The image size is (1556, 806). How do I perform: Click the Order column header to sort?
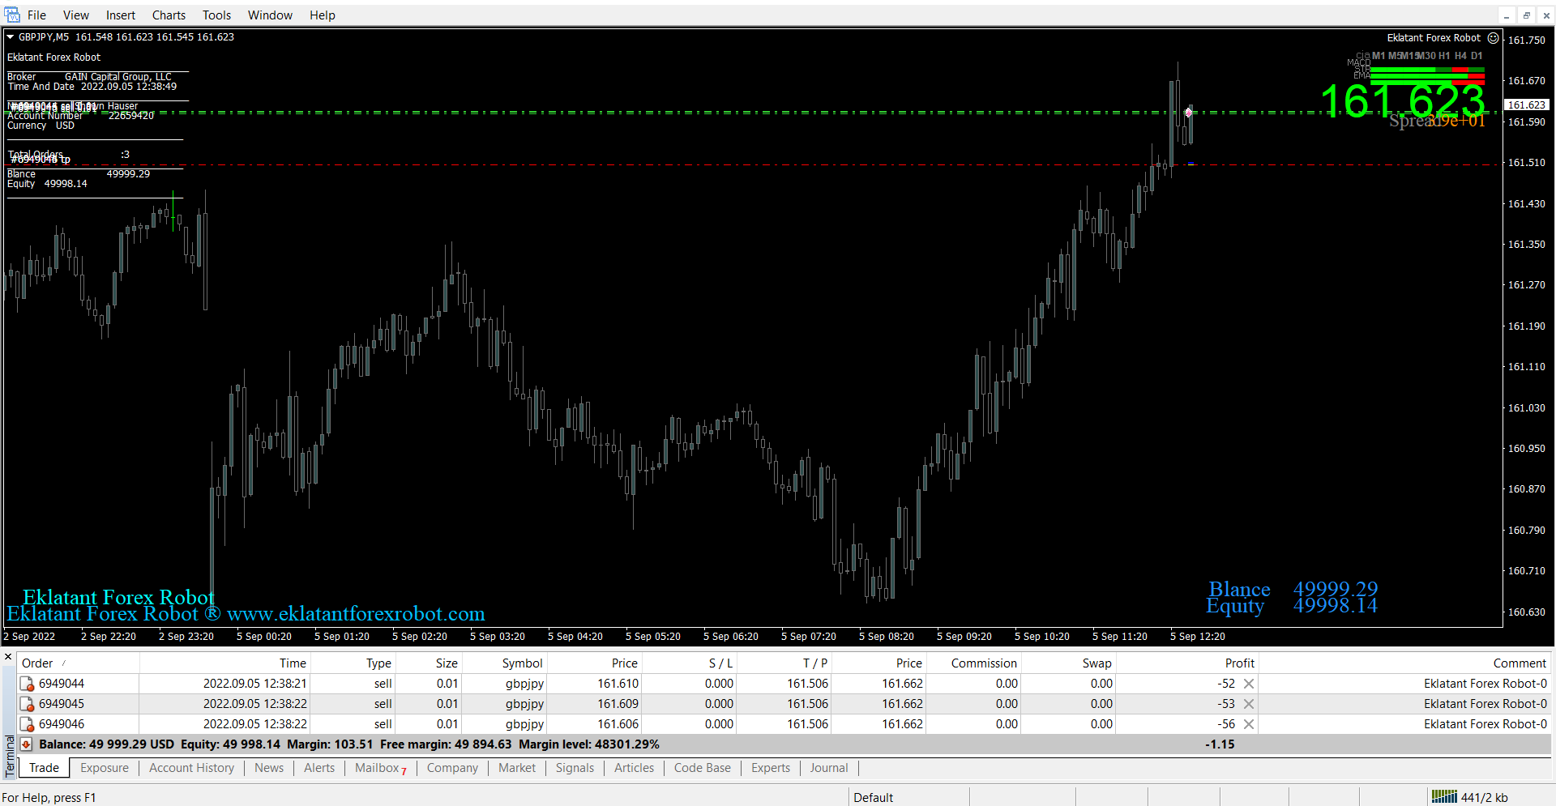tap(37, 663)
